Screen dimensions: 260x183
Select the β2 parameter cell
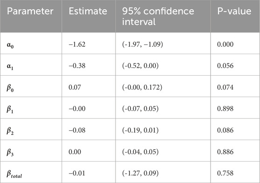pyautogui.click(x=10, y=131)
